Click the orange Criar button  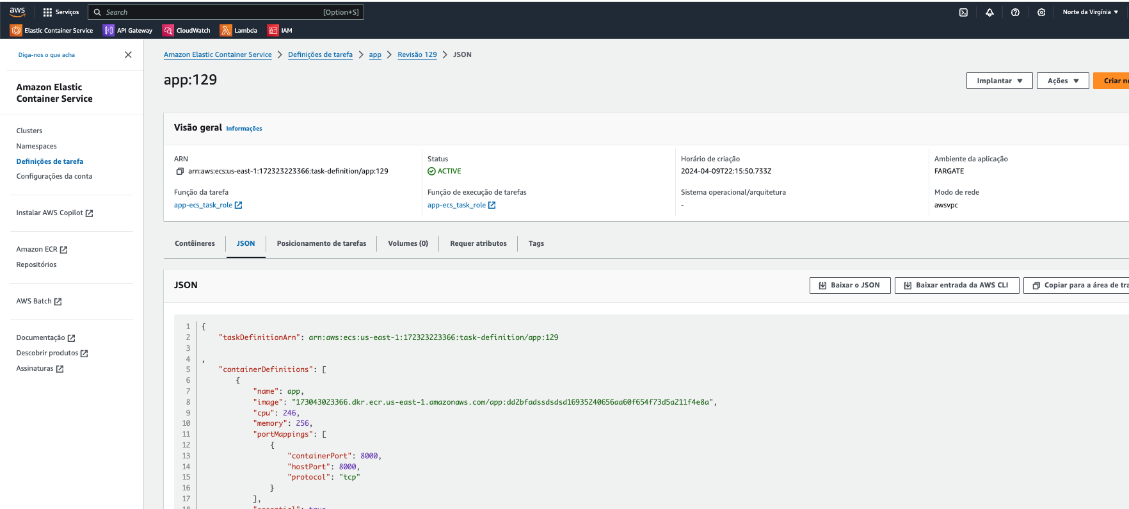(1111, 81)
